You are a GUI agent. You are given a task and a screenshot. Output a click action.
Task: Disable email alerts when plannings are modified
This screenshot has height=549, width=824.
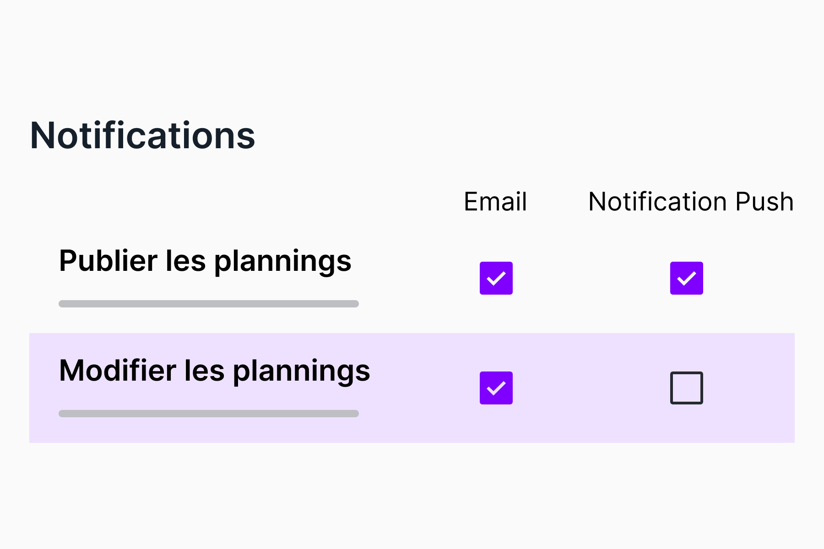[496, 388]
